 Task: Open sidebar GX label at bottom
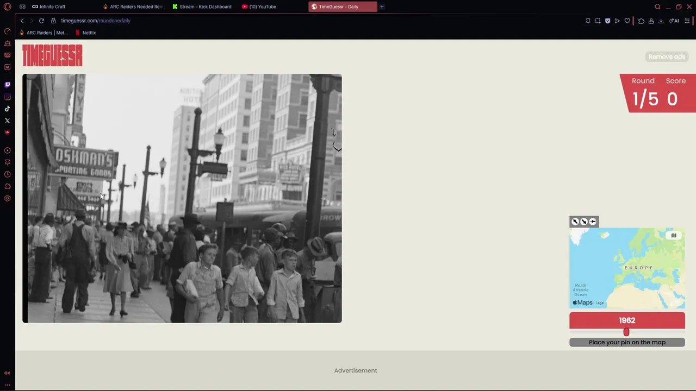pyautogui.click(x=7, y=373)
